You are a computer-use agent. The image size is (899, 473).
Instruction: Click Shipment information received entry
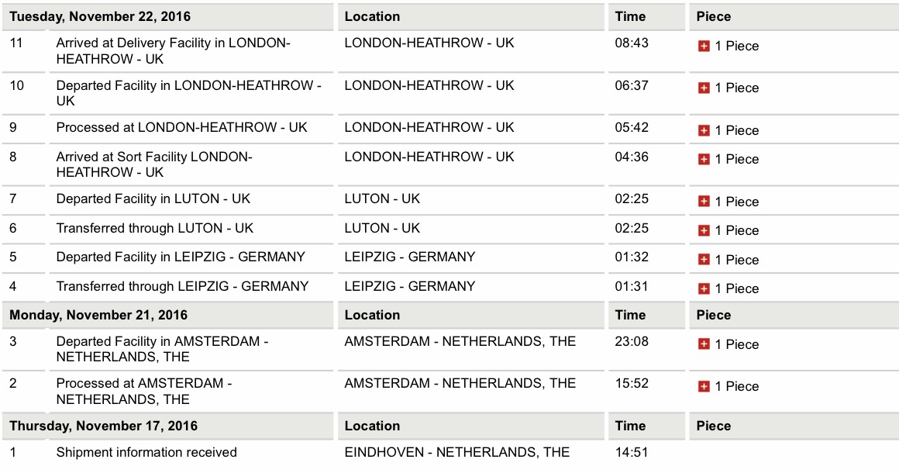[x=146, y=452]
